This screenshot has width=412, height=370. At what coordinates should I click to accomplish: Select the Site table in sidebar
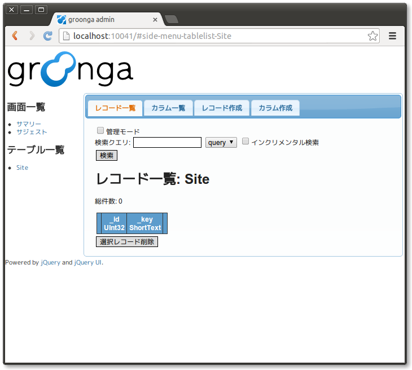click(22, 168)
